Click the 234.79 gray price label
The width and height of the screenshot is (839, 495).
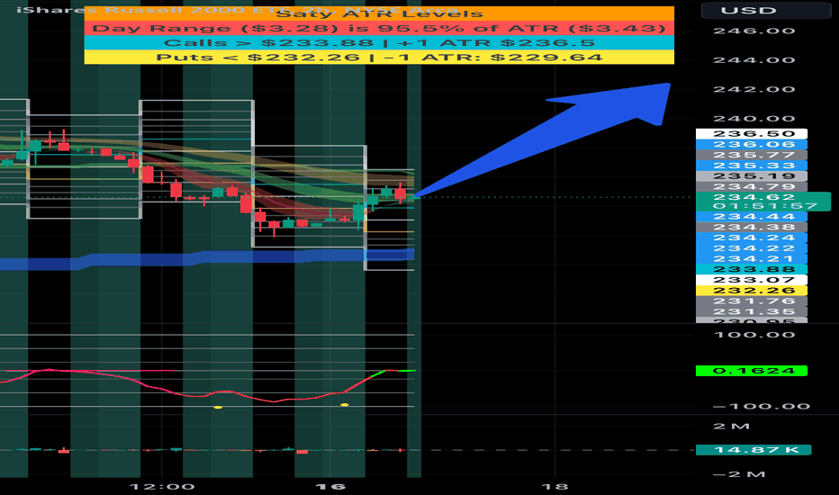coord(752,187)
